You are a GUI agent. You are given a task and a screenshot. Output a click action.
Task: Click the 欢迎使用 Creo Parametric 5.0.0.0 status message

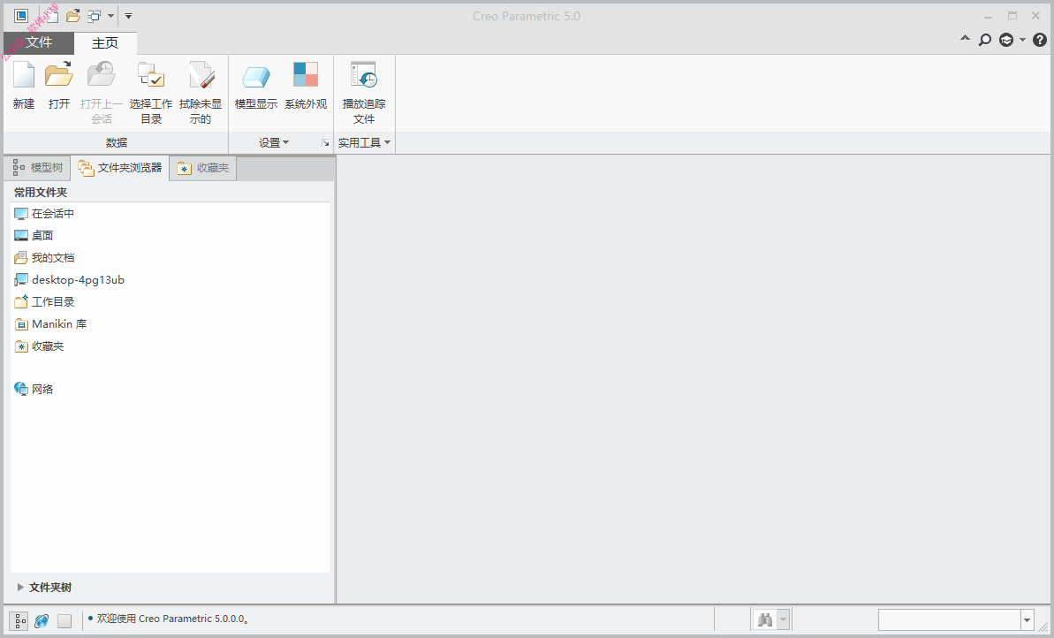coord(173,619)
